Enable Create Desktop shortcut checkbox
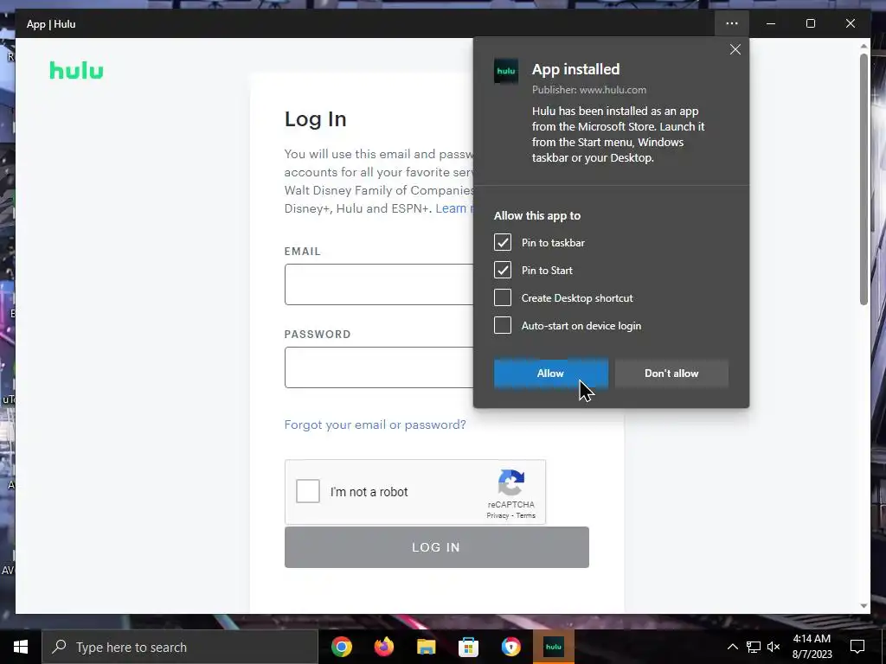886x664 pixels. coord(503,297)
